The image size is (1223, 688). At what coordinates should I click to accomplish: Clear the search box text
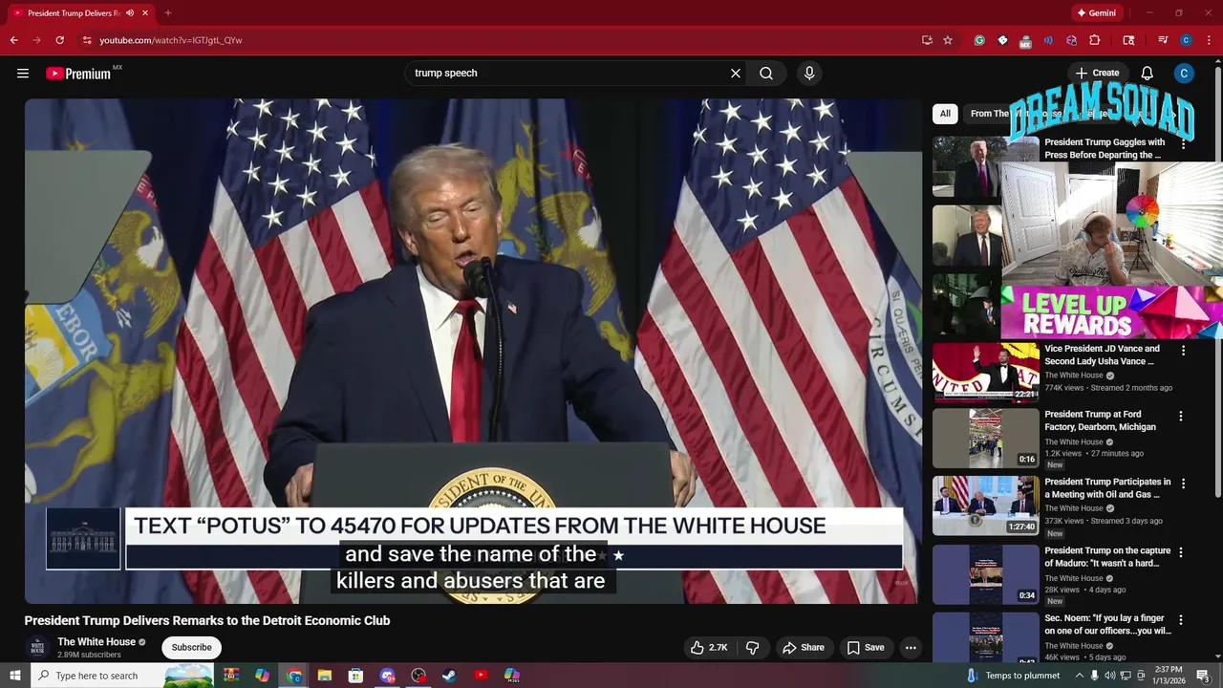tap(736, 74)
